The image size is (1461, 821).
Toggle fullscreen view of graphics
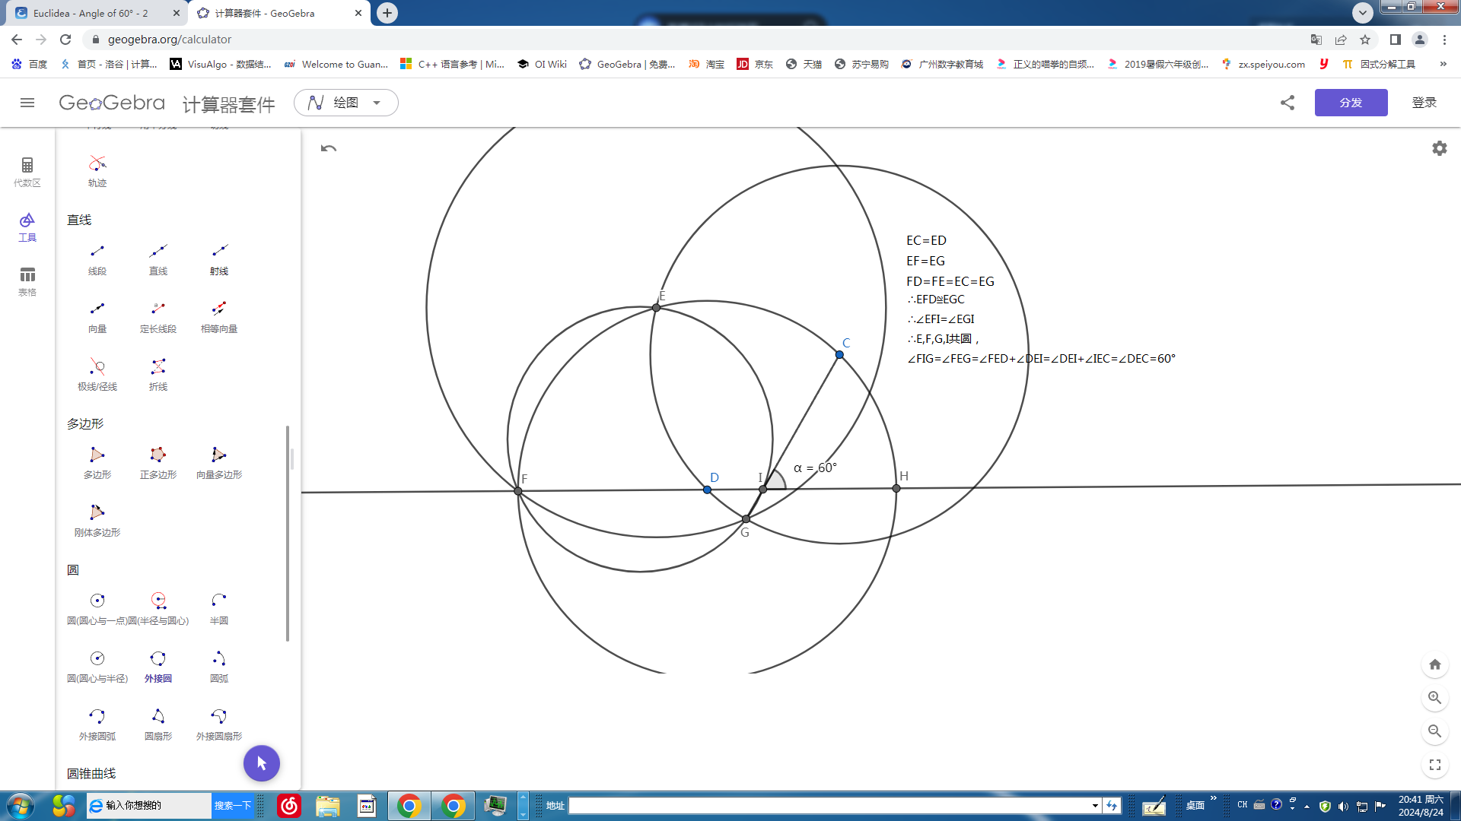(1435, 765)
